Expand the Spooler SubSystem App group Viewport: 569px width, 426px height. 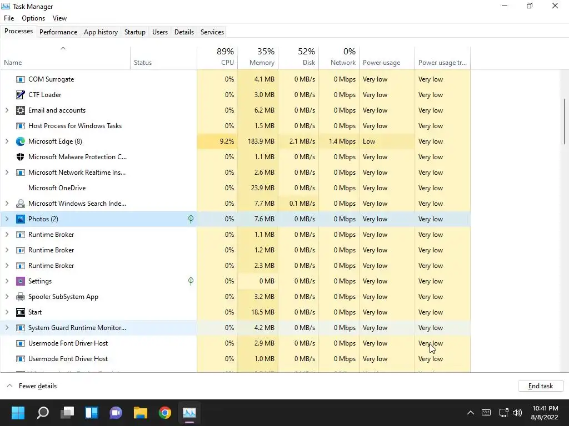[7, 297]
